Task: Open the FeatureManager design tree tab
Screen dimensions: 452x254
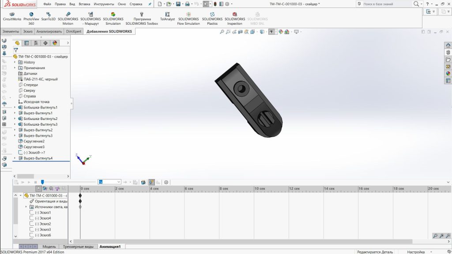Action: coord(17,43)
